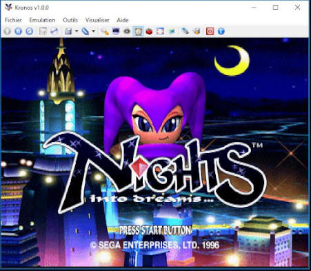This screenshot has height=271, width=311.
Task: Click the floppy disk save state icon
Action: [x=68, y=31]
